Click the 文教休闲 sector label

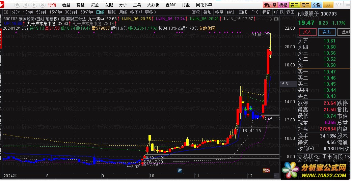pos(207,28)
